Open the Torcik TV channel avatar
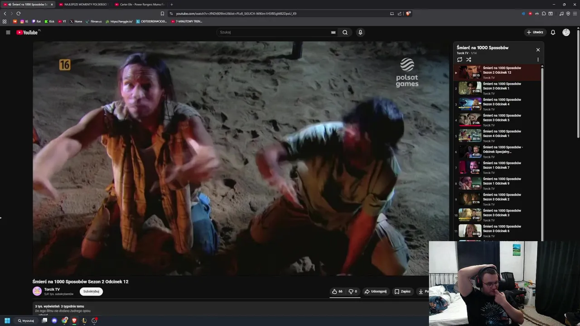Image resolution: width=580 pixels, height=326 pixels. click(x=37, y=291)
